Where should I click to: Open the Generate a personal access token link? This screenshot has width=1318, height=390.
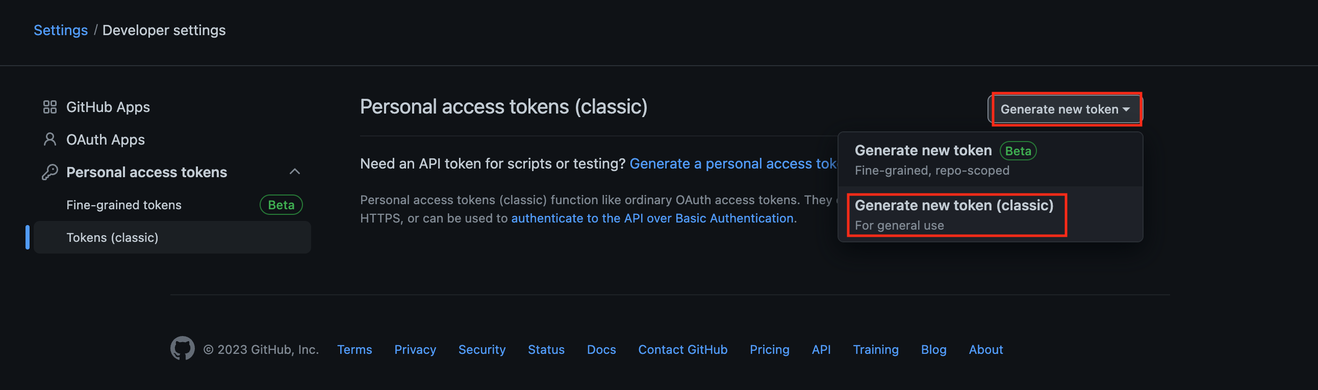(x=732, y=163)
